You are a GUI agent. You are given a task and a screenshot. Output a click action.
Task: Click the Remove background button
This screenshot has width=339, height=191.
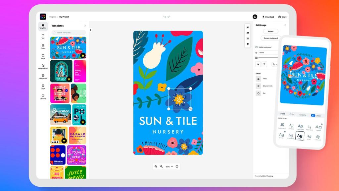(x=270, y=38)
